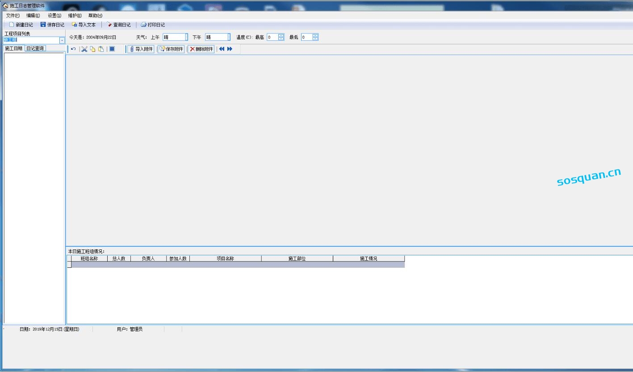Click the 导入附件 button
The image size is (633, 372).
[141, 49]
